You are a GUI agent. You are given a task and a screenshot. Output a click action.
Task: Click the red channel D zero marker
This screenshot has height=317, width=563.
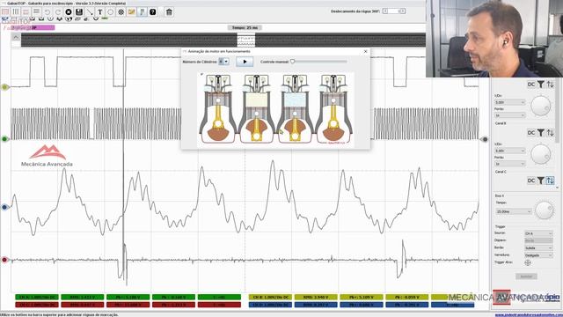pos(5,260)
